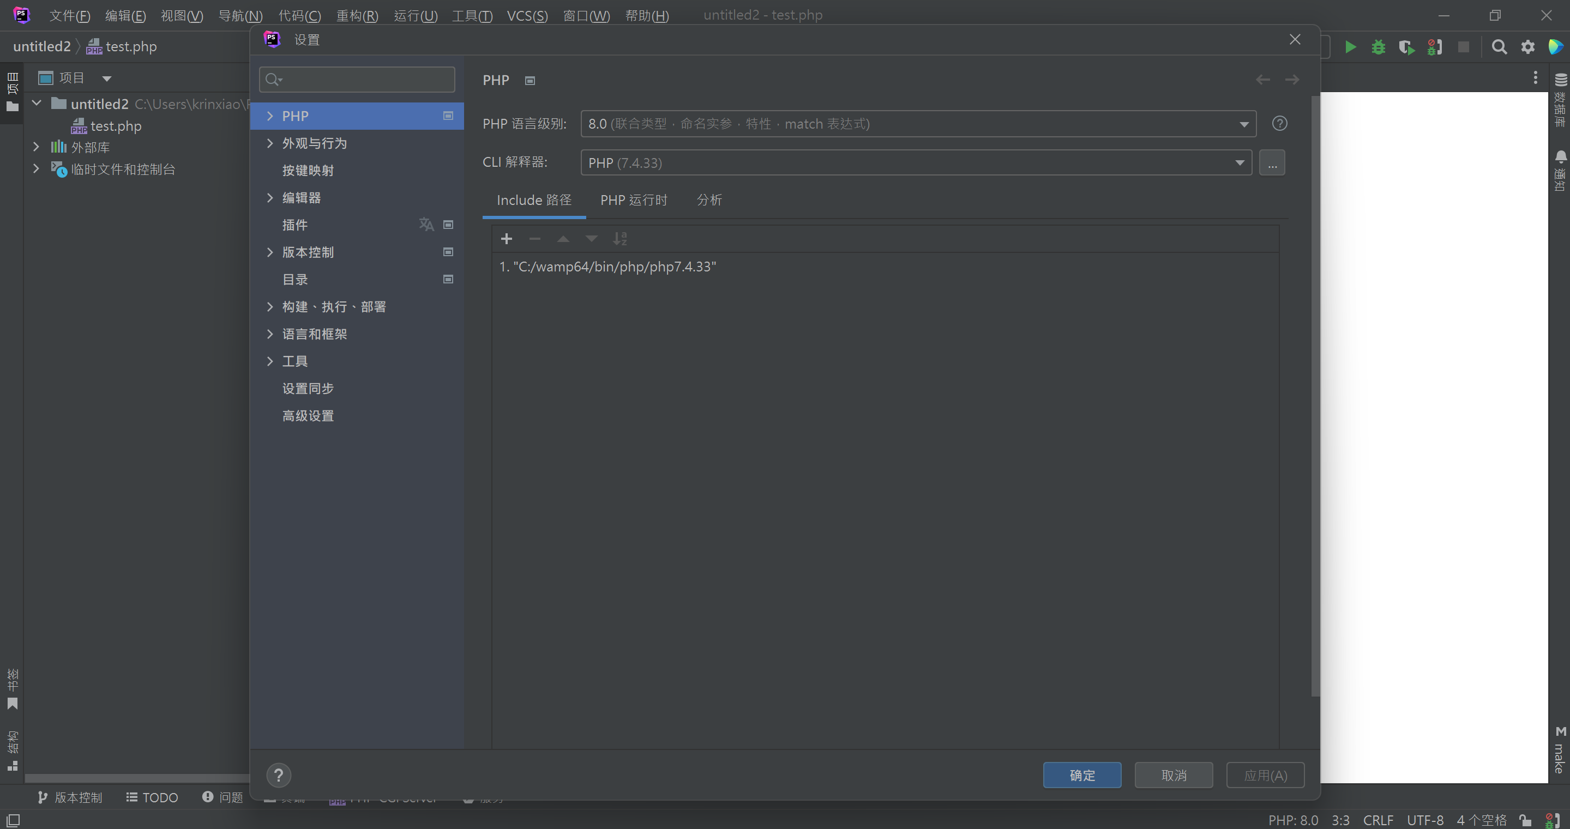Select 按键映射 settings item
Viewport: 1570px width, 829px height.
308,171
